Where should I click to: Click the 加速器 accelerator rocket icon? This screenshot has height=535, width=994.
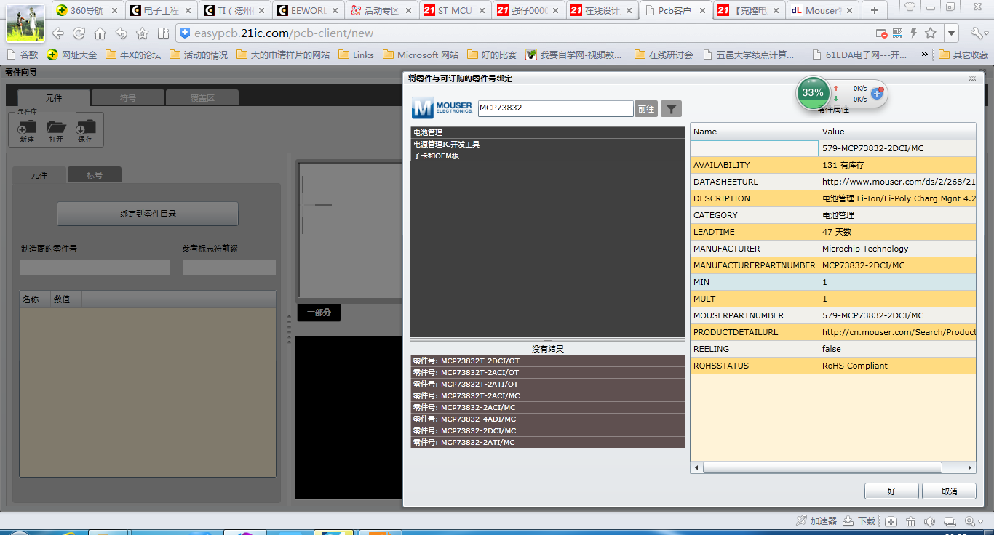point(816,520)
